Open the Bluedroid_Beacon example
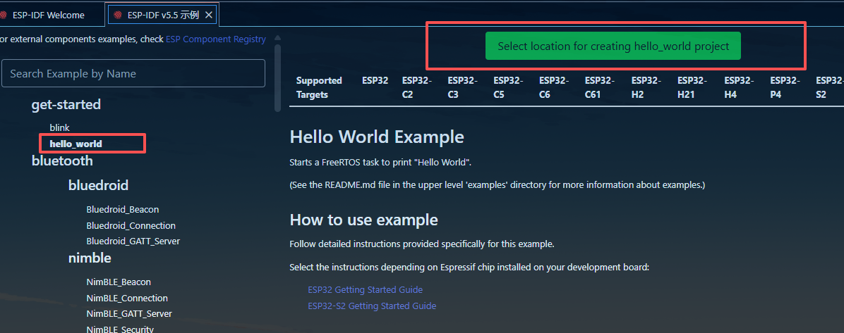This screenshot has height=333, width=844. pyautogui.click(x=122, y=209)
